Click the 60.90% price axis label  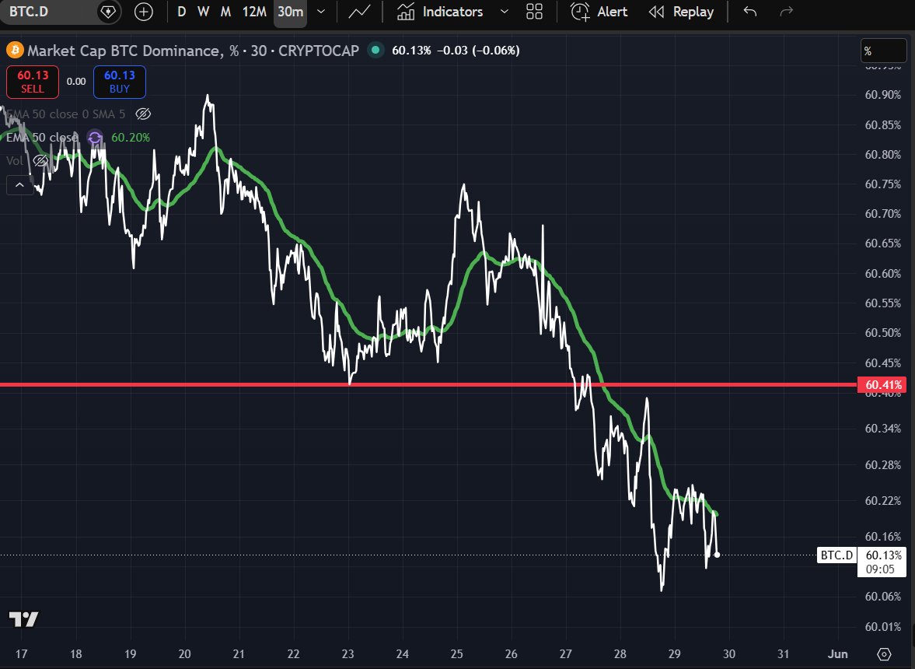tap(883, 95)
